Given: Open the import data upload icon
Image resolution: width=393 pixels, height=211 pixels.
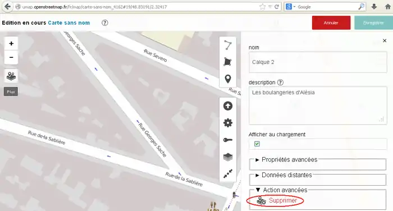Looking at the screenshot, I should [x=227, y=106].
